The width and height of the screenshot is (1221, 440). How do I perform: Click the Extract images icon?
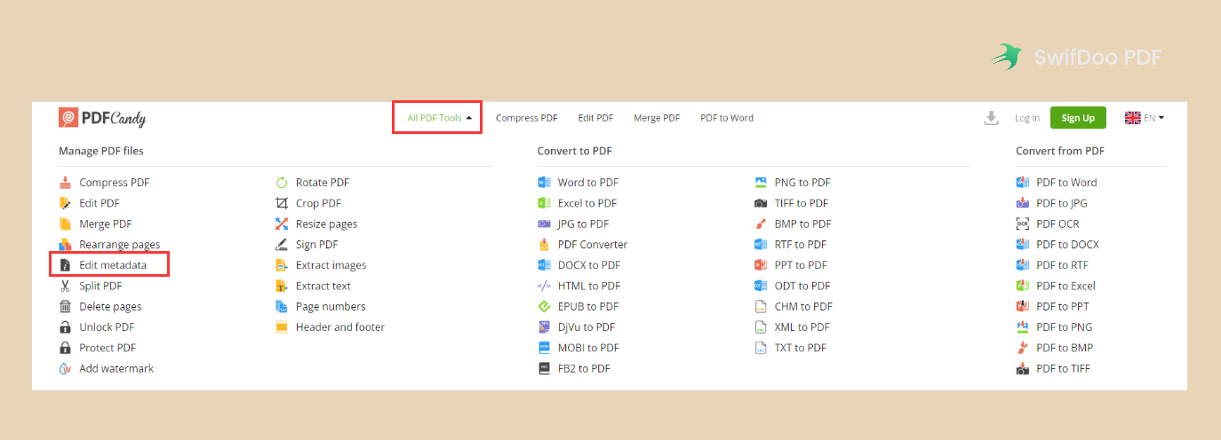coord(282,265)
